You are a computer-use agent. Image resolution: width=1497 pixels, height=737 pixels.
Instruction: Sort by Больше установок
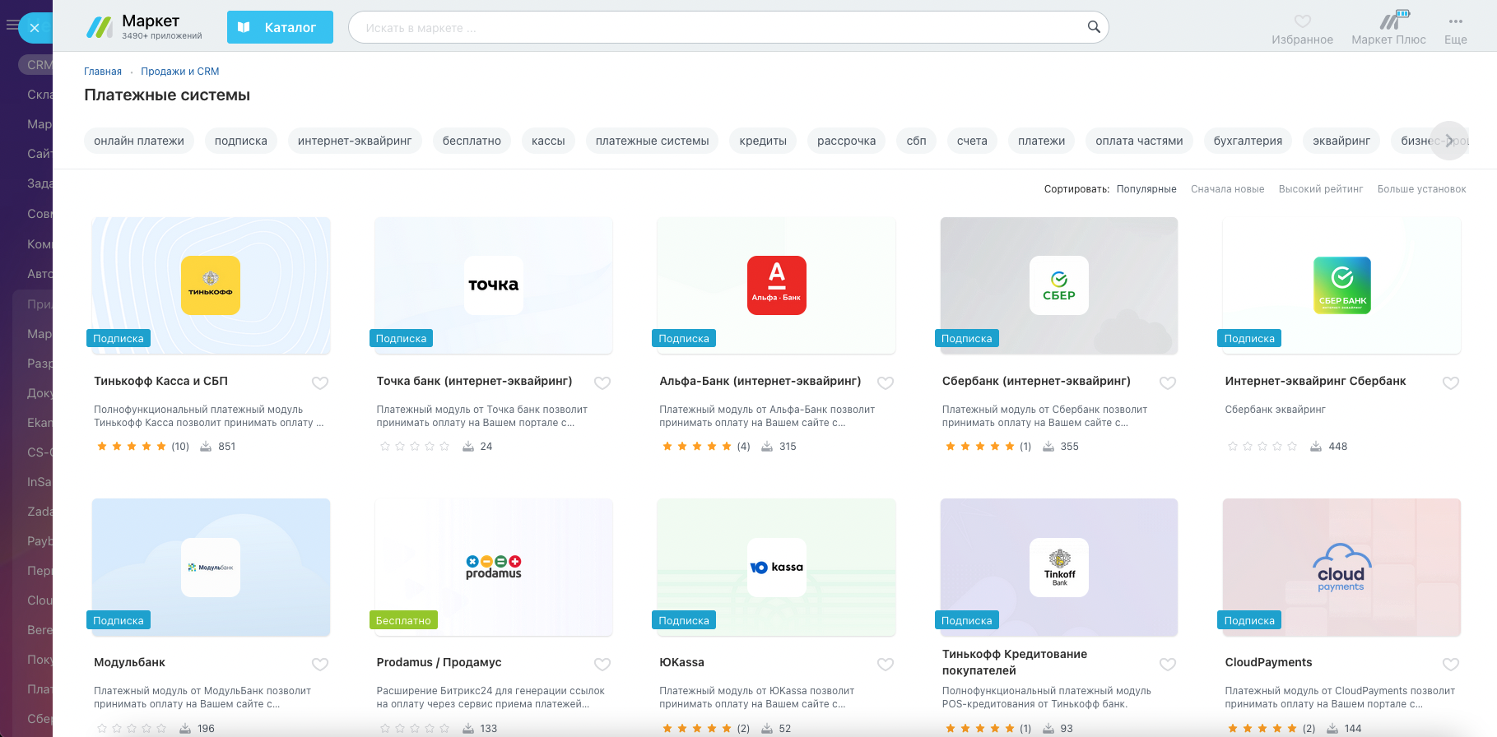(x=1422, y=189)
